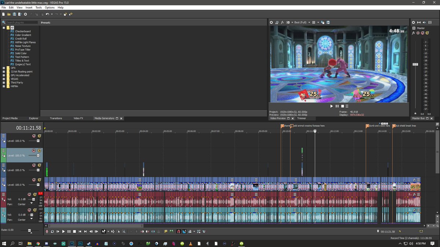This screenshot has width=440, height=247.
Task: Switch to the Project Media tab
Action: pos(10,118)
